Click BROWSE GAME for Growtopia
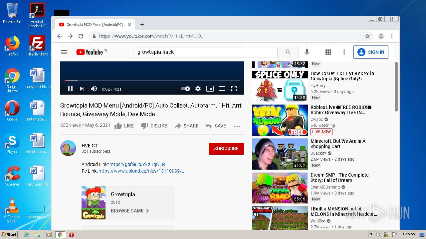426x239 pixels. click(x=130, y=211)
